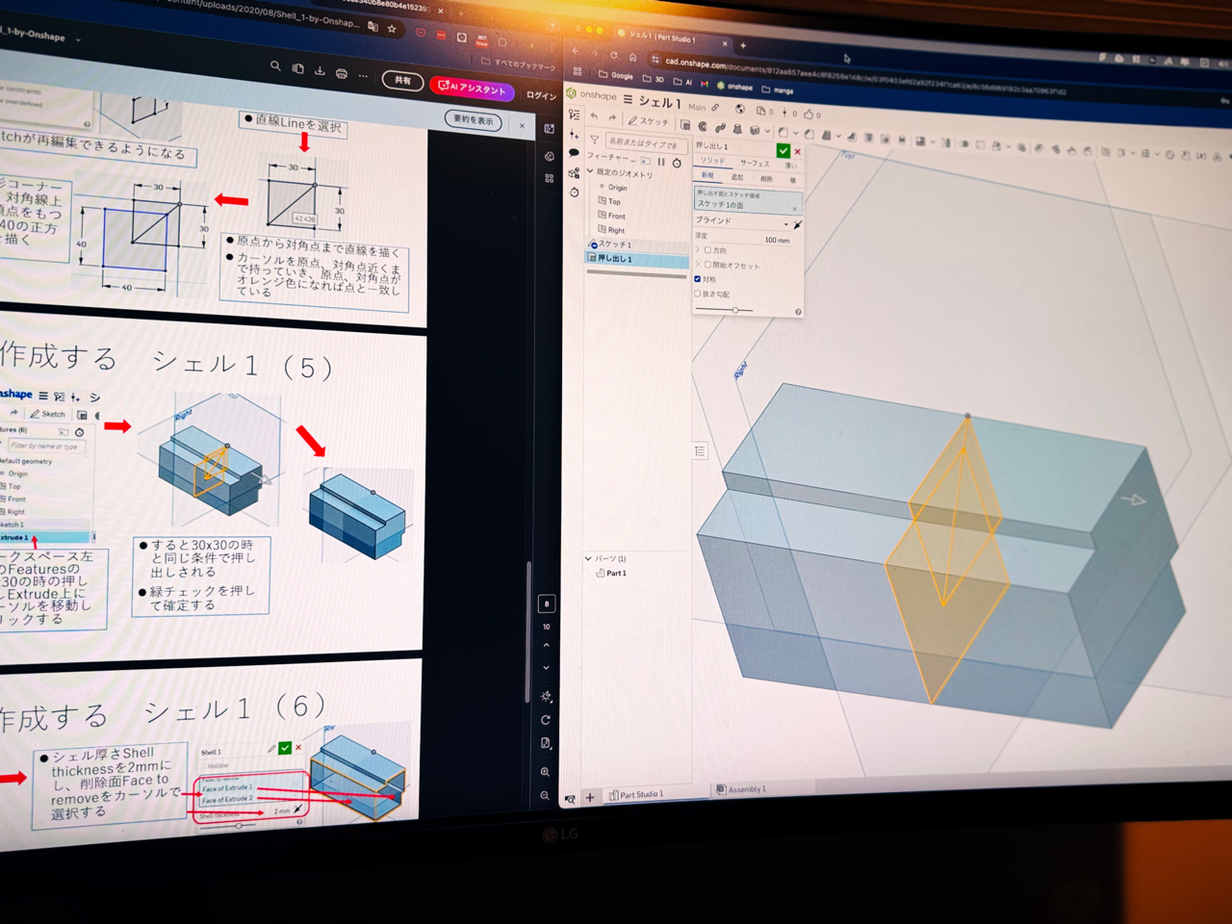
Task: Zoom in with PDF sidebar magnifier plus
Action: pos(545,771)
